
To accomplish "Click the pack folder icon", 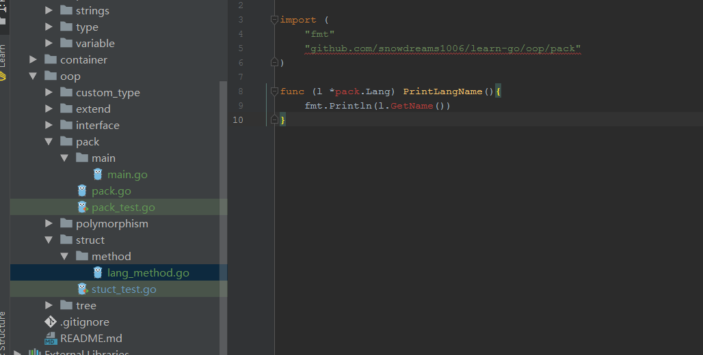I will click(x=66, y=141).
